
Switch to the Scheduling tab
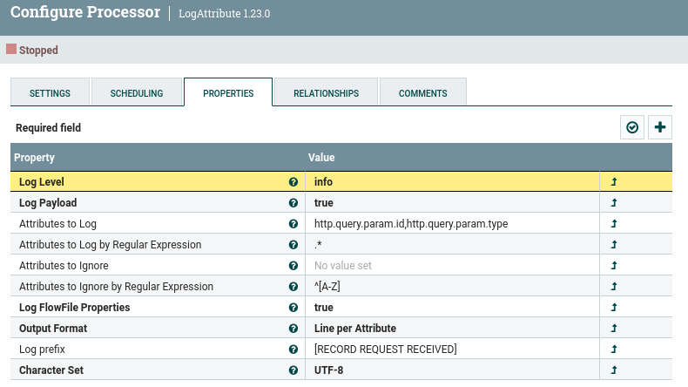[136, 93]
